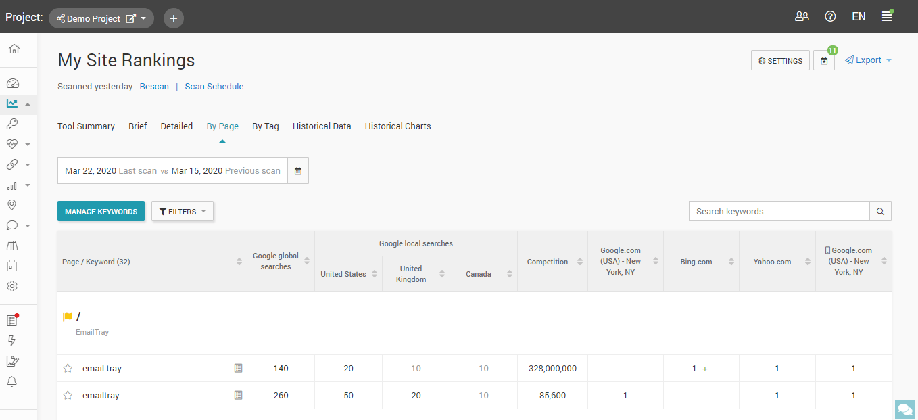Viewport: 918px width, 420px height.
Task: Switch to the Historical Data tab
Action: pyautogui.click(x=322, y=126)
